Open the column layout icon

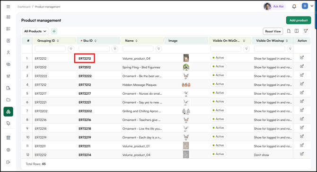click(297, 31)
